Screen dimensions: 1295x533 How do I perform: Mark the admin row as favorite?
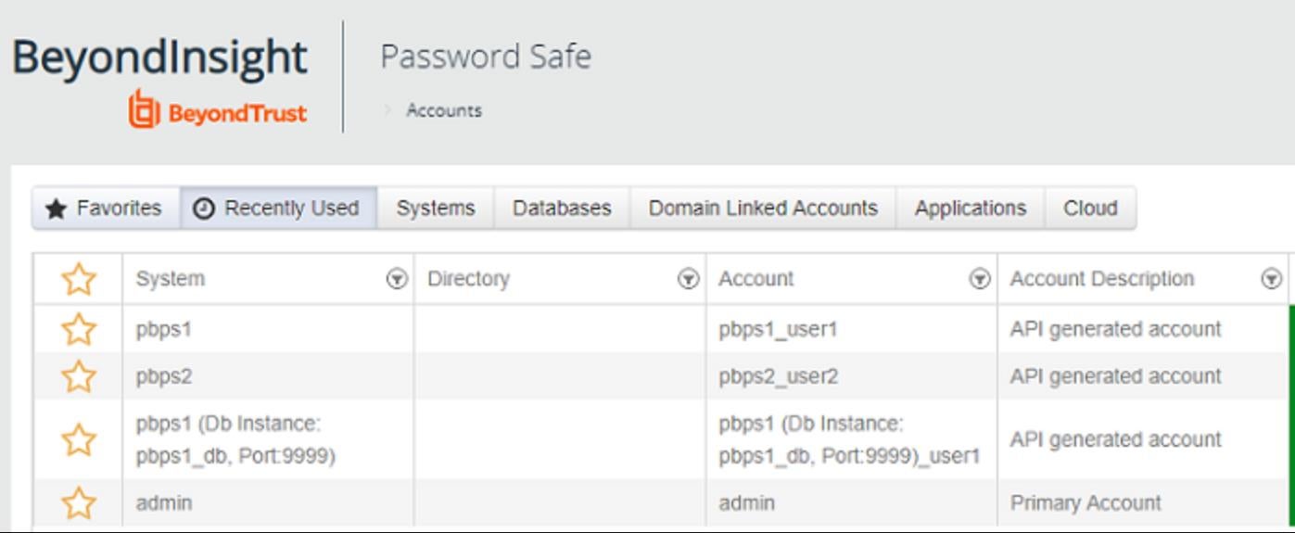pos(79,503)
